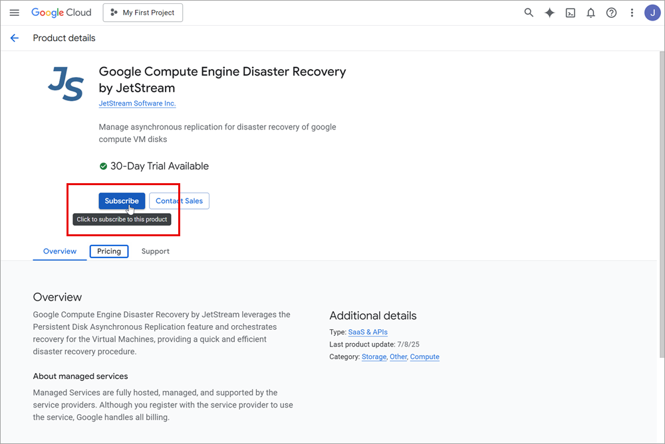Image resolution: width=665 pixels, height=444 pixels.
Task: Click the Google Cloud logo
Action: pos(61,13)
